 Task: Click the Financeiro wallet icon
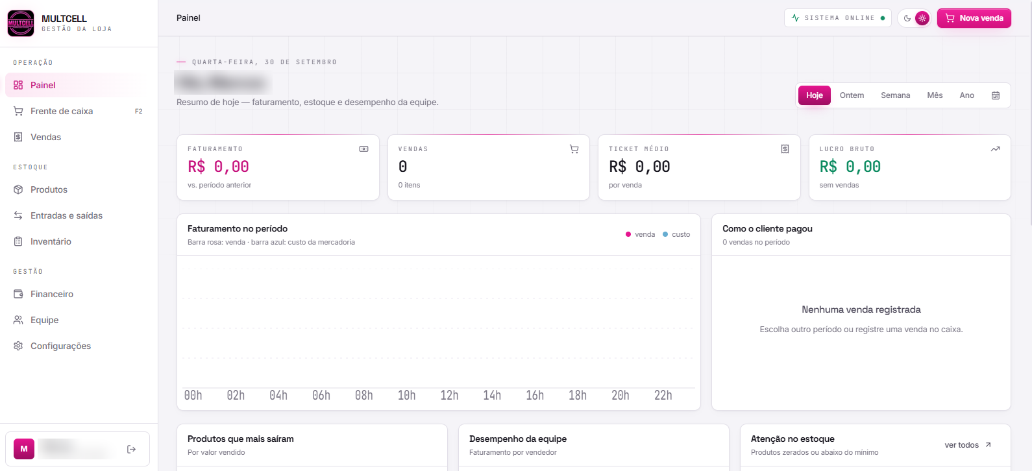(x=18, y=294)
